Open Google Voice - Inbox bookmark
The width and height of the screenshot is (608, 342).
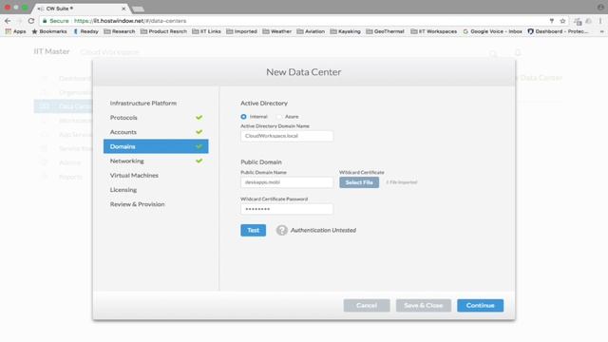click(x=492, y=31)
